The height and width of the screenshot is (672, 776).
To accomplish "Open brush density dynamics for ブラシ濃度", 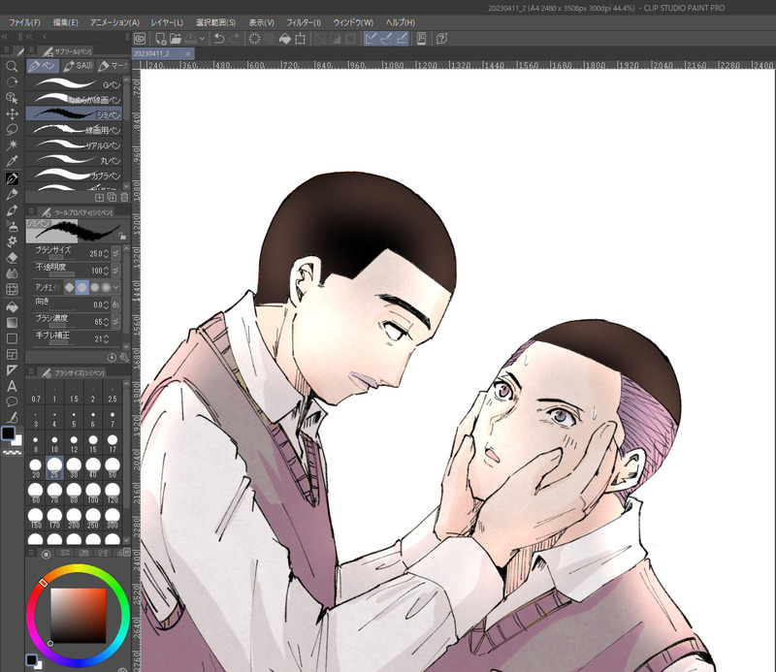I will (115, 322).
